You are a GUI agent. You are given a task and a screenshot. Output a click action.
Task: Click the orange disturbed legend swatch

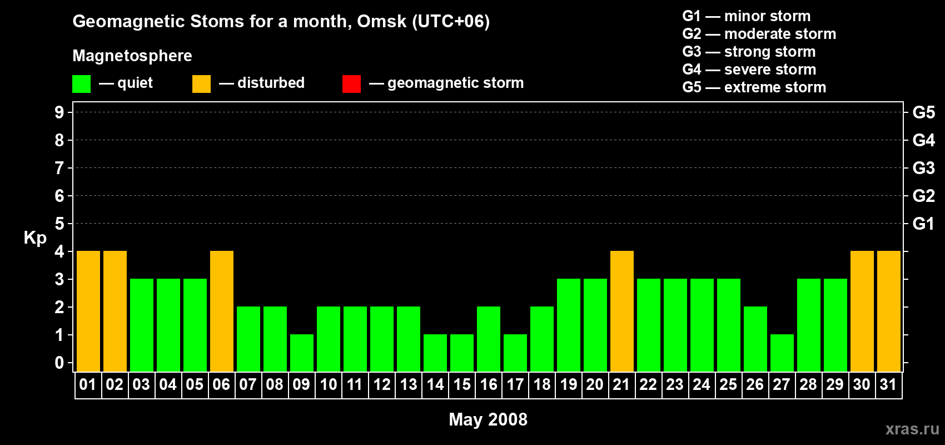pyautogui.click(x=201, y=84)
